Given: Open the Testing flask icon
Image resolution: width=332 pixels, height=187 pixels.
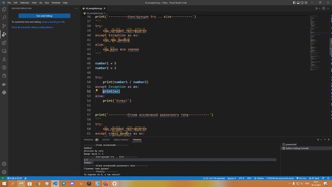Looking at the screenshot, I should pyautogui.click(x=4, y=59).
